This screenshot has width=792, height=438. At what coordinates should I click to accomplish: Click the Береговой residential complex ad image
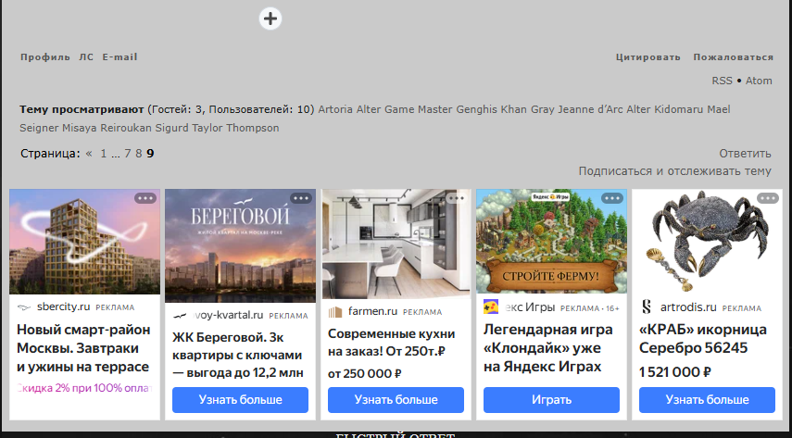coord(241,245)
